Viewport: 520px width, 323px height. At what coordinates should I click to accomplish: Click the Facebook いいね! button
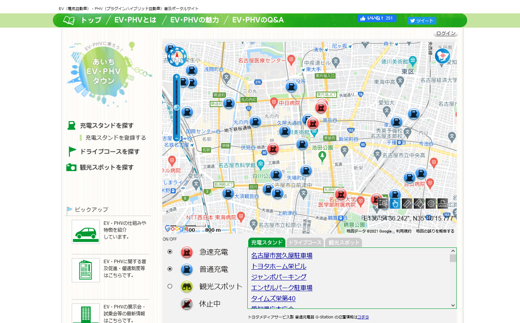[377, 18]
